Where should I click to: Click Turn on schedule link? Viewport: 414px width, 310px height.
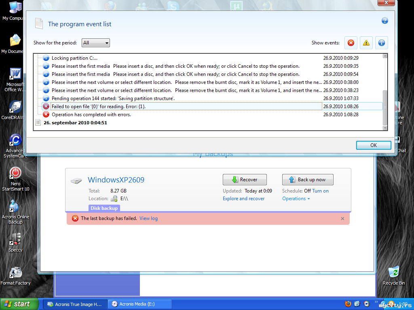click(320, 191)
